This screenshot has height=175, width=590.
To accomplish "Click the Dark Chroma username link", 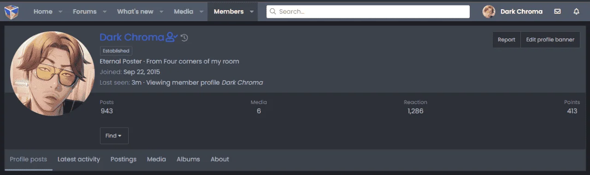I will coord(132,37).
